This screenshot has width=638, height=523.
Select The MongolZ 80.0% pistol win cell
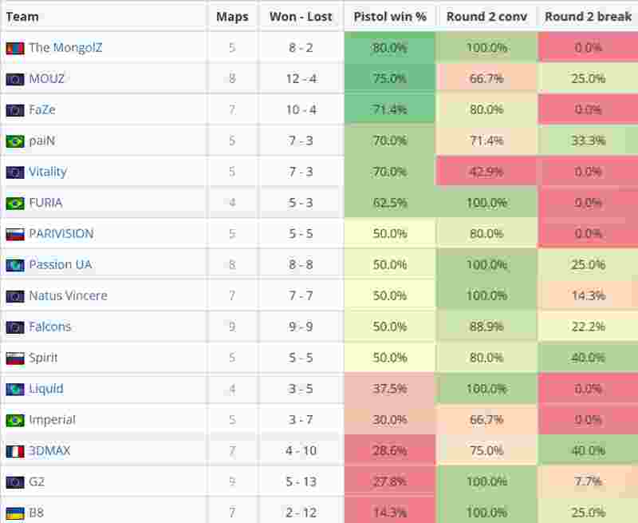[x=390, y=48]
